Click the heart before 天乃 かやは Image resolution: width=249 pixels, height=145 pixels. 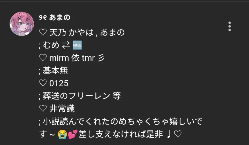pyautogui.click(x=43, y=33)
